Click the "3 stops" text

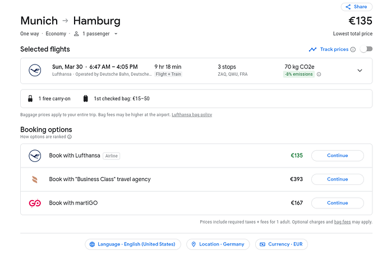(227, 67)
